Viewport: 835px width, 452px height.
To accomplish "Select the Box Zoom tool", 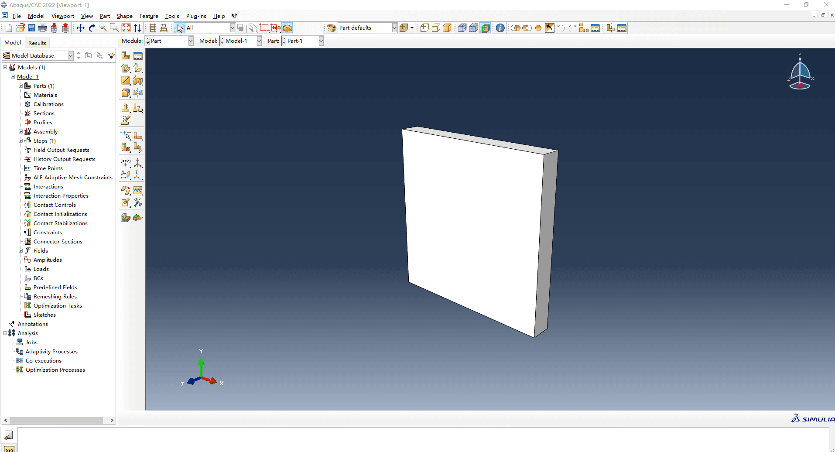I will click(x=114, y=28).
